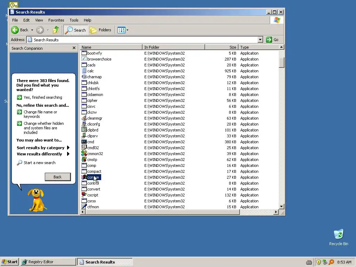Image resolution: width=356 pixels, height=267 pixels.
Task: Select the bootvrfy application icon
Action: coord(84,53)
